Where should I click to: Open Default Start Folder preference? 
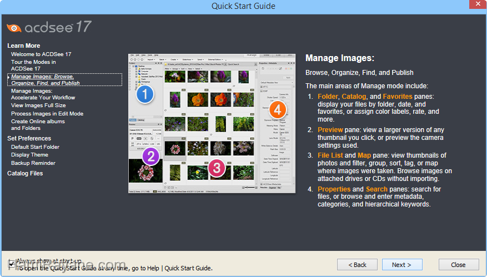pyautogui.click(x=35, y=147)
